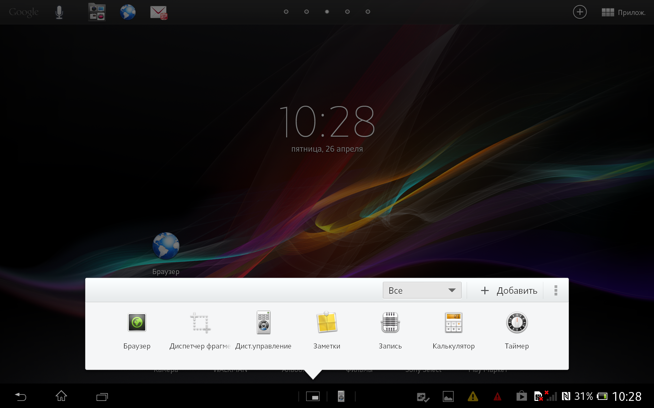
Task: Open the email shortcut in top bar
Action: click(x=159, y=13)
